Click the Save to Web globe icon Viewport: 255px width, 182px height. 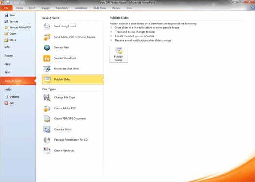click(47, 48)
